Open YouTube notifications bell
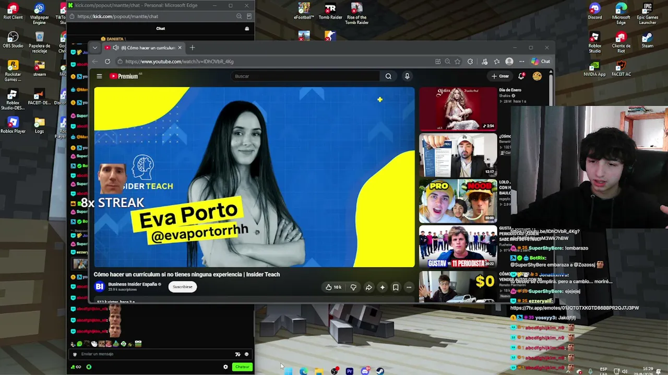This screenshot has height=375, width=668. [521, 76]
